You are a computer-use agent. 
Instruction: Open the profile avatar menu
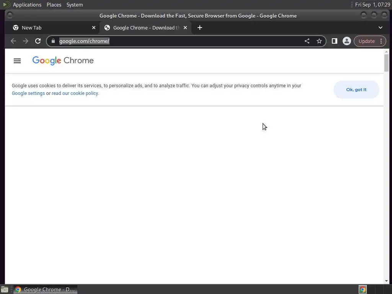pos(346,41)
